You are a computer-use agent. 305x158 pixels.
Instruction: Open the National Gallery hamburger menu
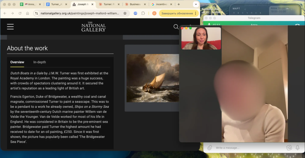coord(10,27)
